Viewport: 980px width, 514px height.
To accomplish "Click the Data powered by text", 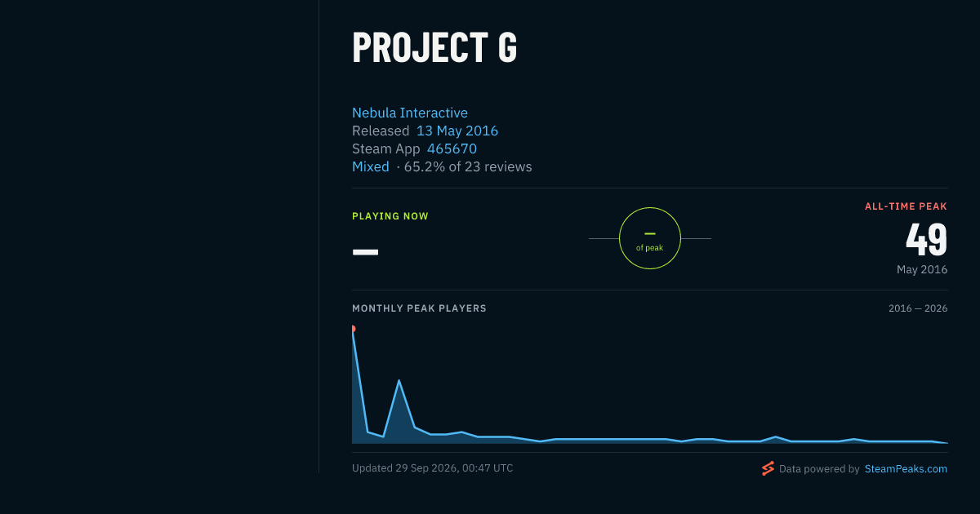I will pyautogui.click(x=819, y=469).
